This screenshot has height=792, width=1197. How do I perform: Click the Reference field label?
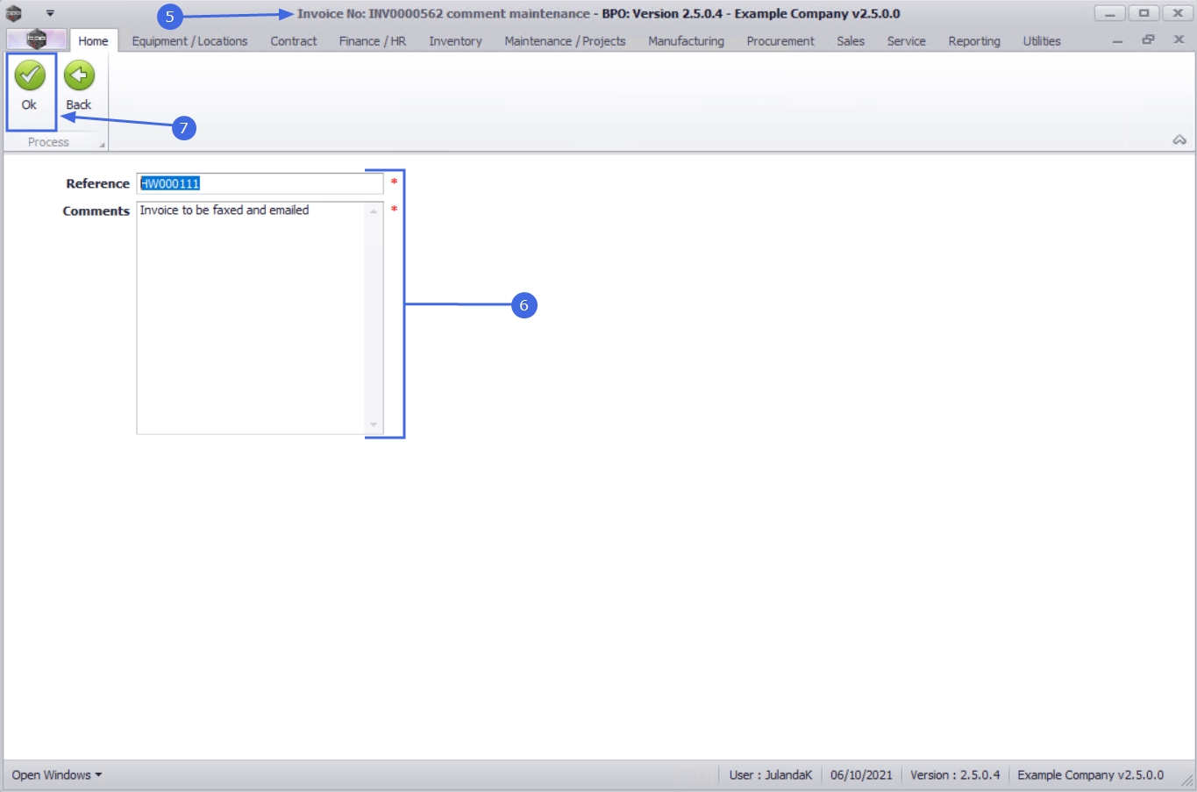[x=97, y=183]
